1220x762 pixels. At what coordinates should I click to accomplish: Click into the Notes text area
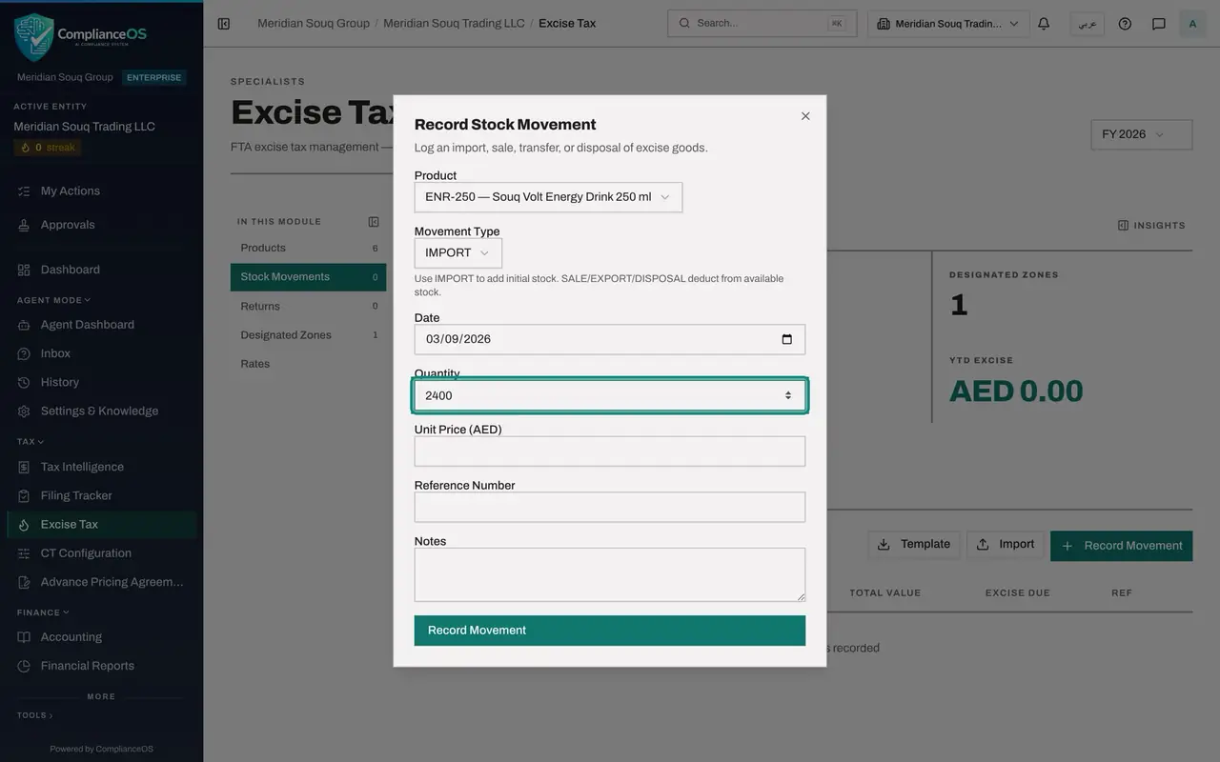(610, 574)
